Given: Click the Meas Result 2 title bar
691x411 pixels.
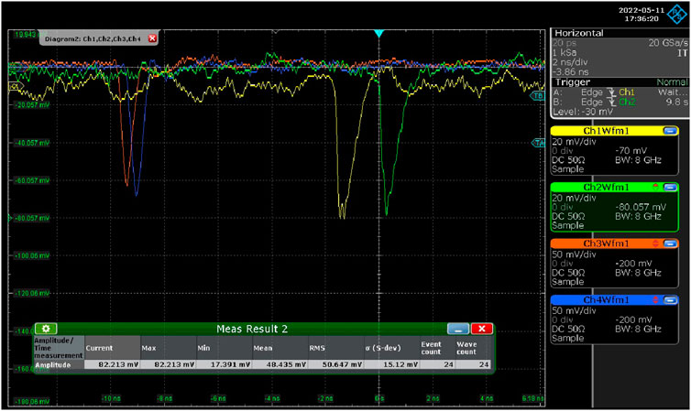Looking at the screenshot, I should pos(252,329).
